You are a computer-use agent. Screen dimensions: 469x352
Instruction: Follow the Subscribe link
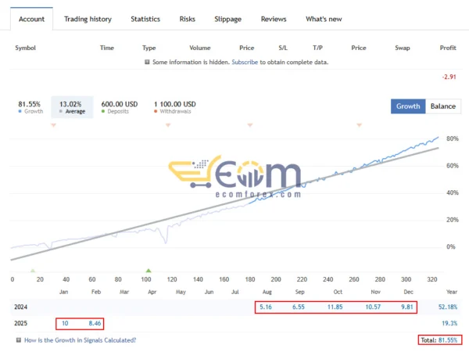tap(245, 63)
